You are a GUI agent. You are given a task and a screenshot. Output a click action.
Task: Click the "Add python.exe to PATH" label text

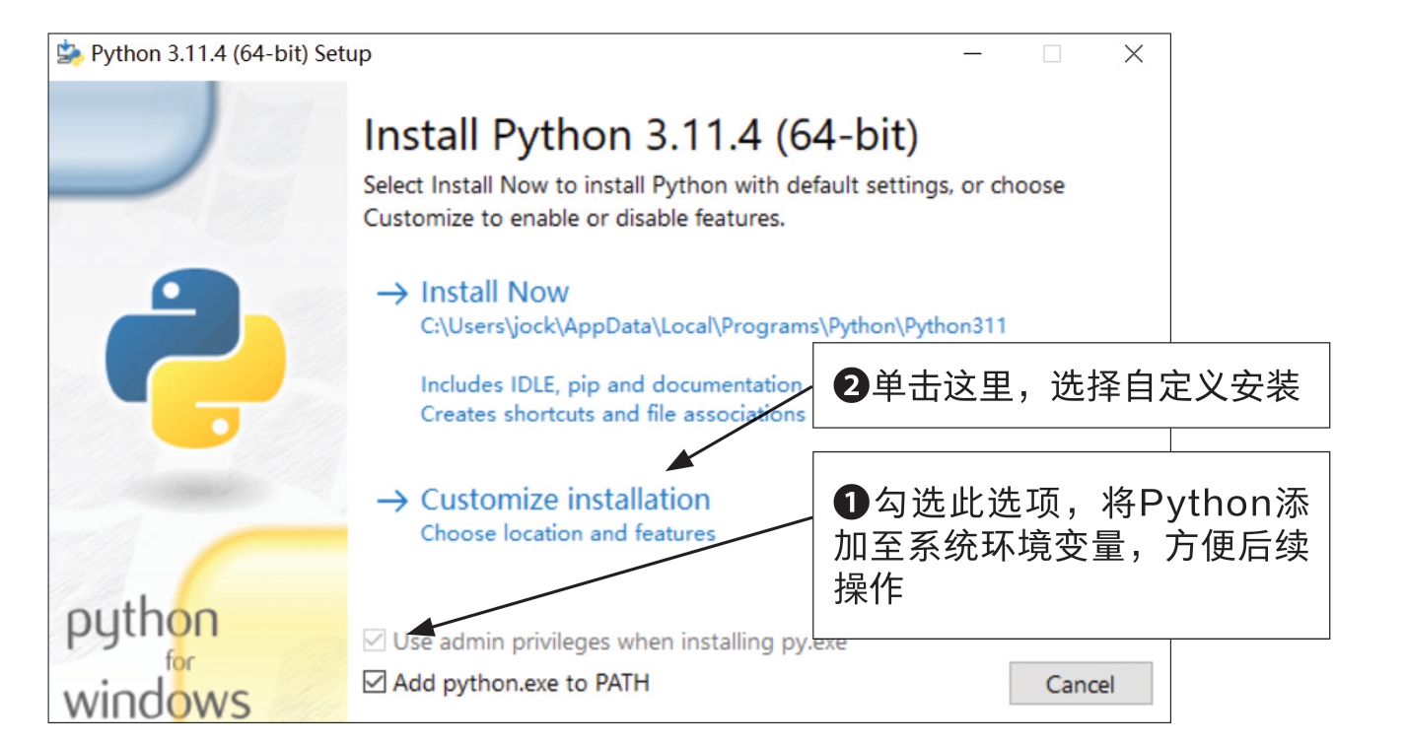tap(521, 682)
